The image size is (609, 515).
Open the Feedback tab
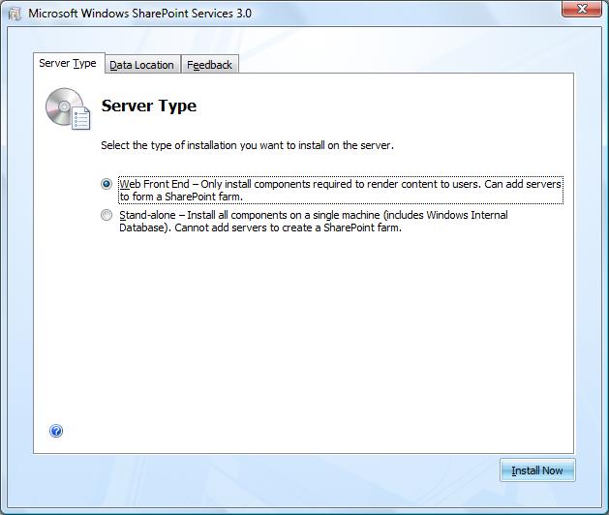coord(210,65)
